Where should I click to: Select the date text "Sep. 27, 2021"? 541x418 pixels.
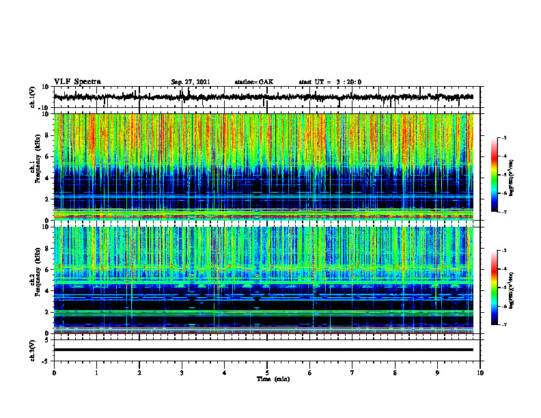(191, 82)
